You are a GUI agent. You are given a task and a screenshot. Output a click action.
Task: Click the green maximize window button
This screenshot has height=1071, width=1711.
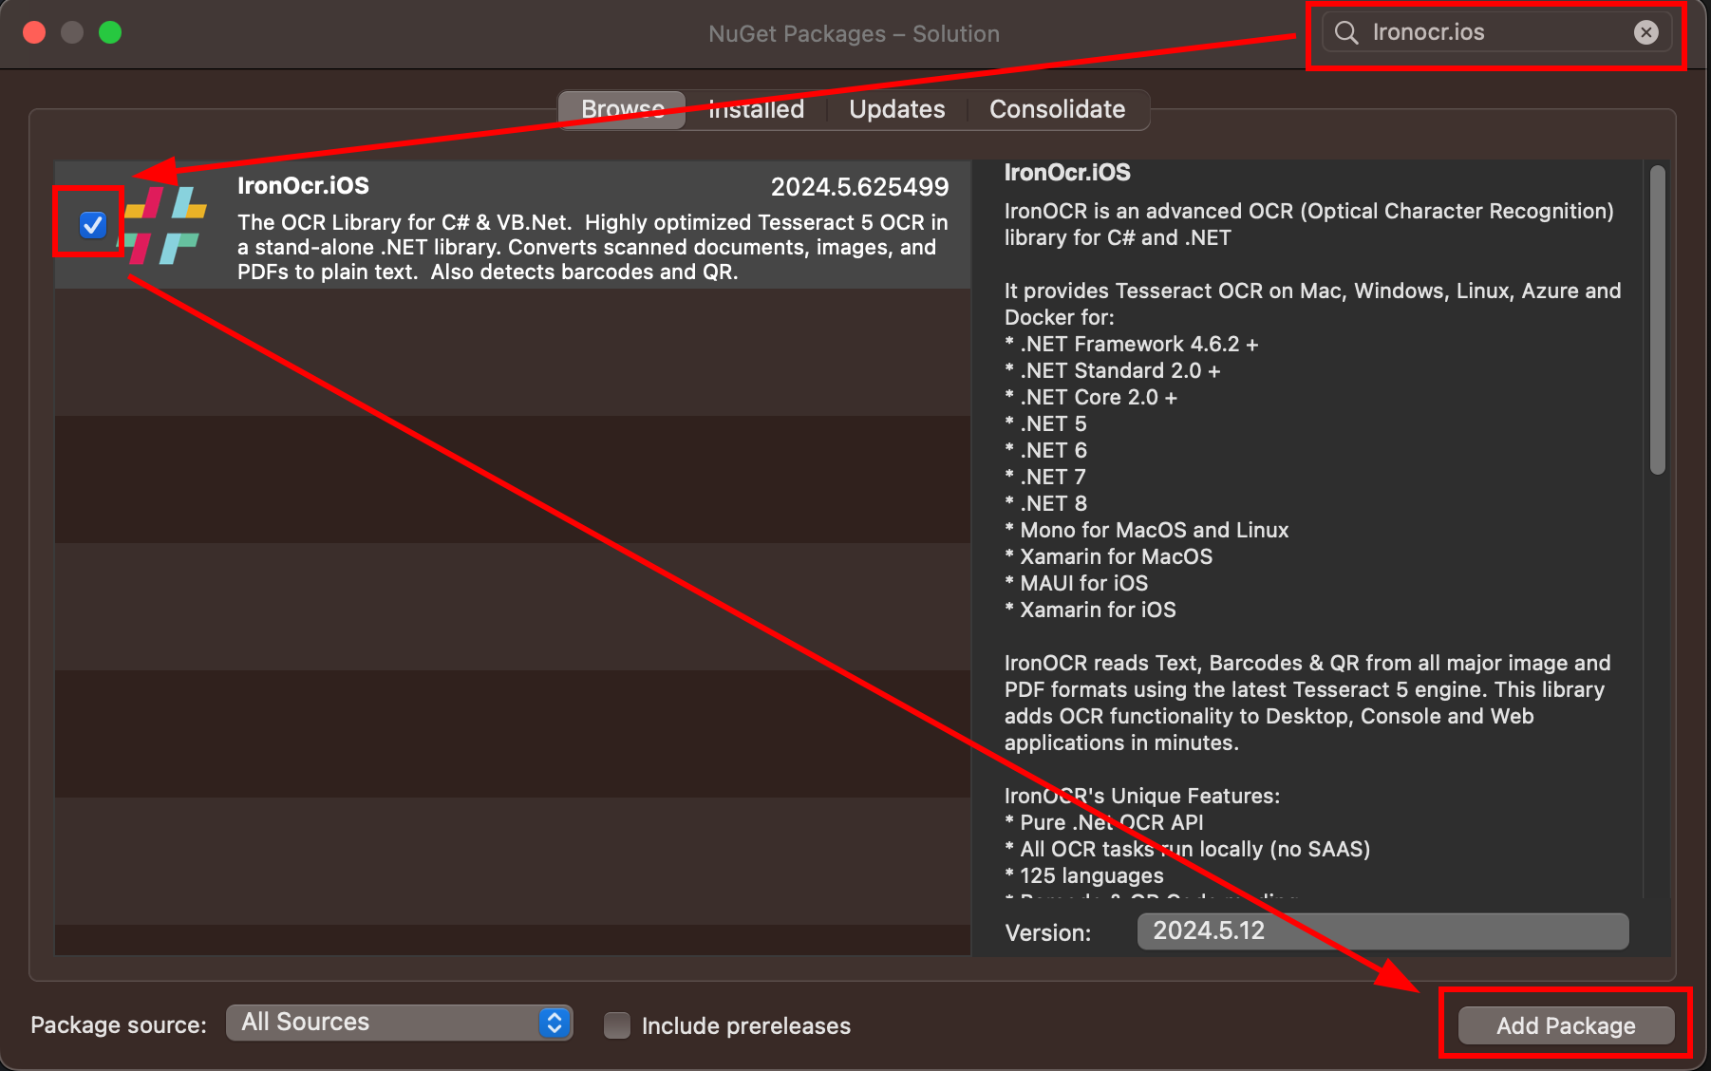110,33
